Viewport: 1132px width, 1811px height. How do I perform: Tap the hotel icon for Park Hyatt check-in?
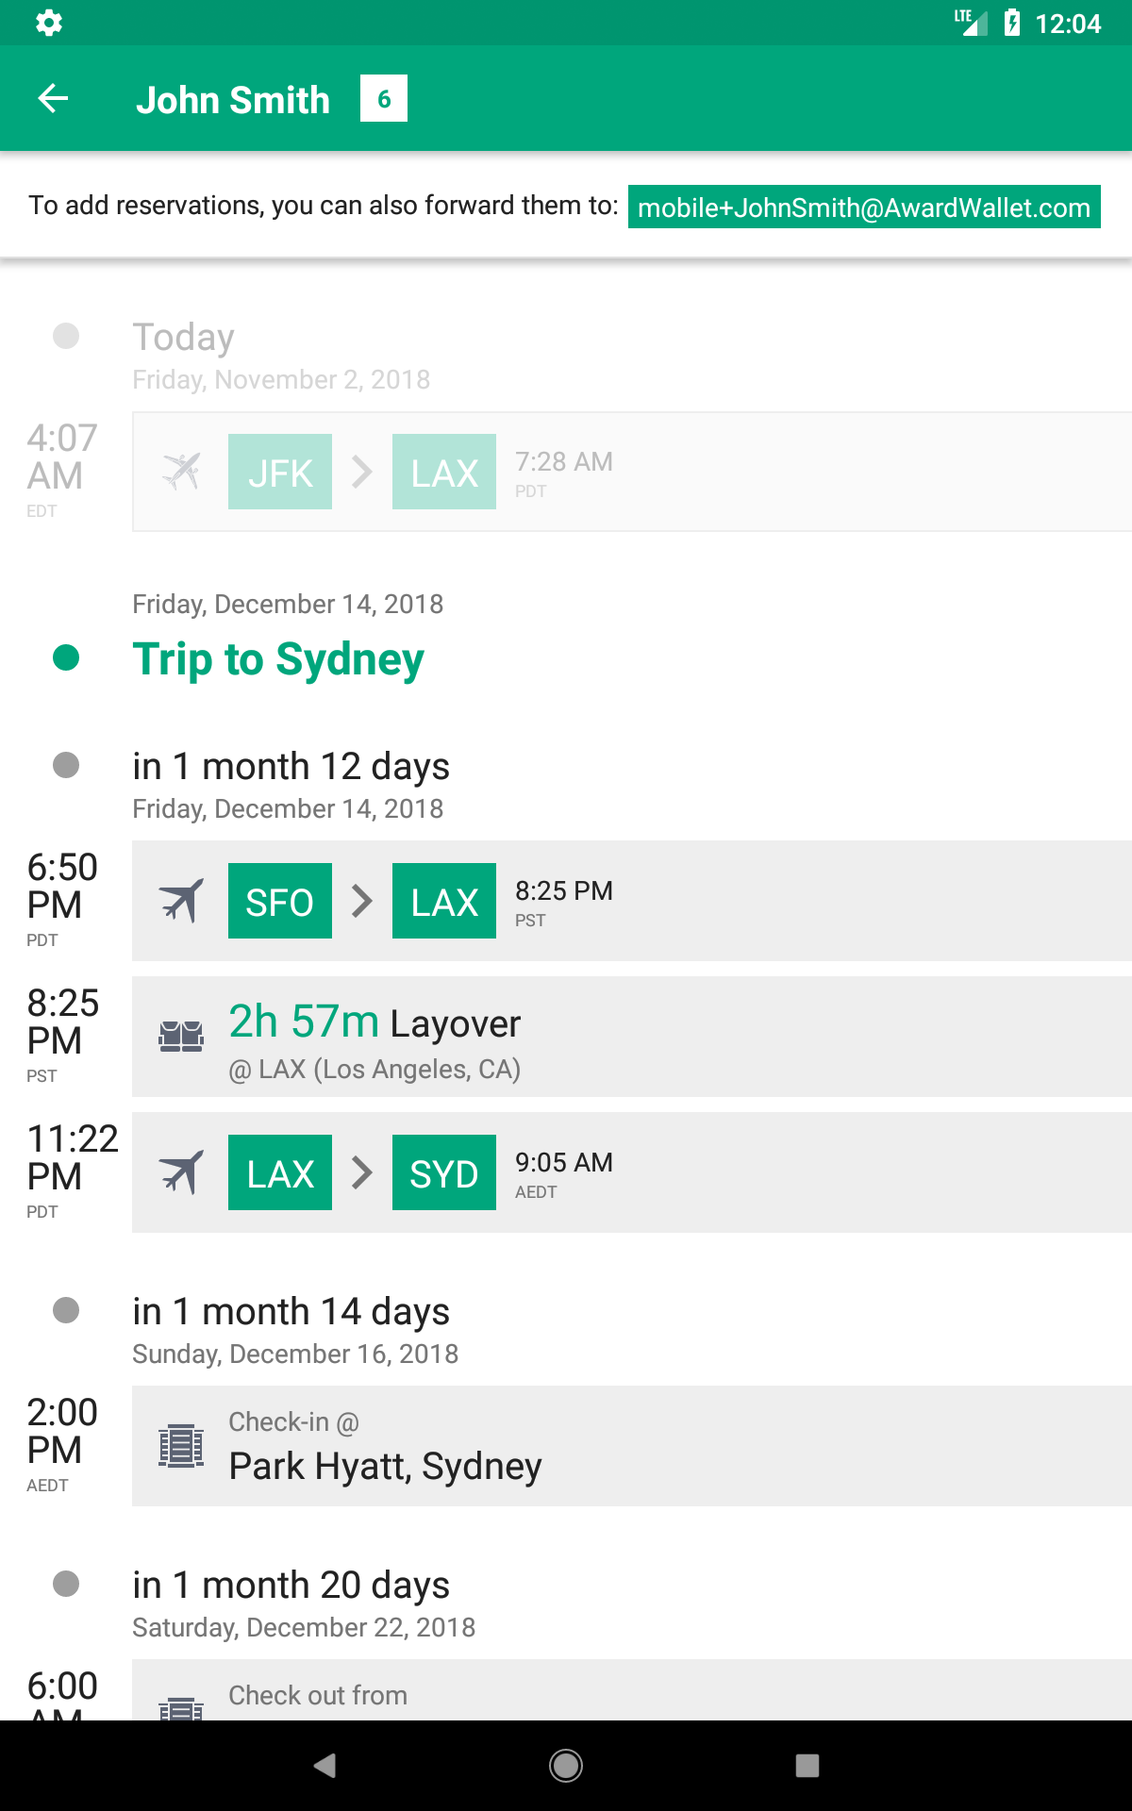click(x=181, y=1446)
